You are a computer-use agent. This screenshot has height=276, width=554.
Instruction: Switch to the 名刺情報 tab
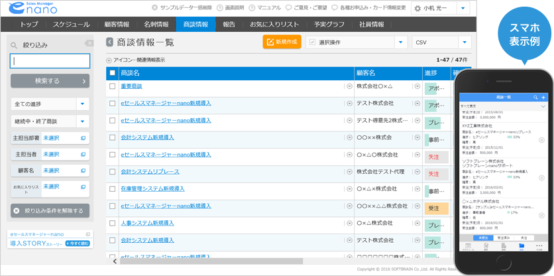[156, 25]
